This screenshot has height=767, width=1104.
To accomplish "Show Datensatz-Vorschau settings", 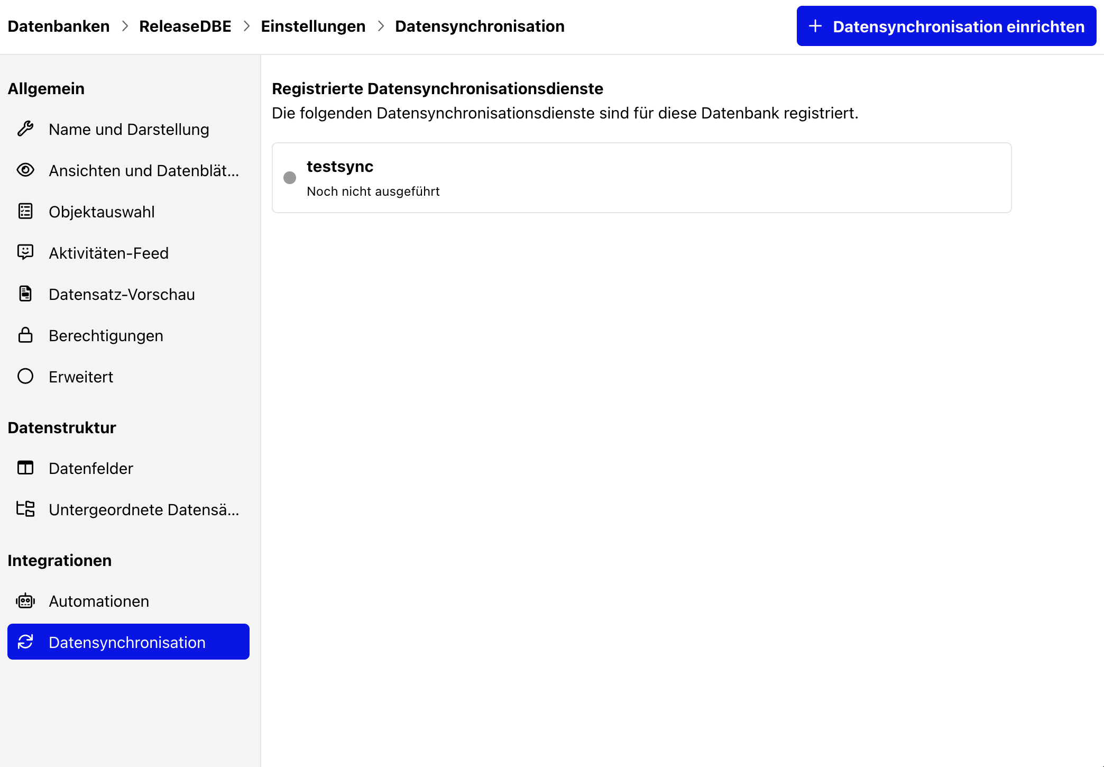I will (128, 294).
